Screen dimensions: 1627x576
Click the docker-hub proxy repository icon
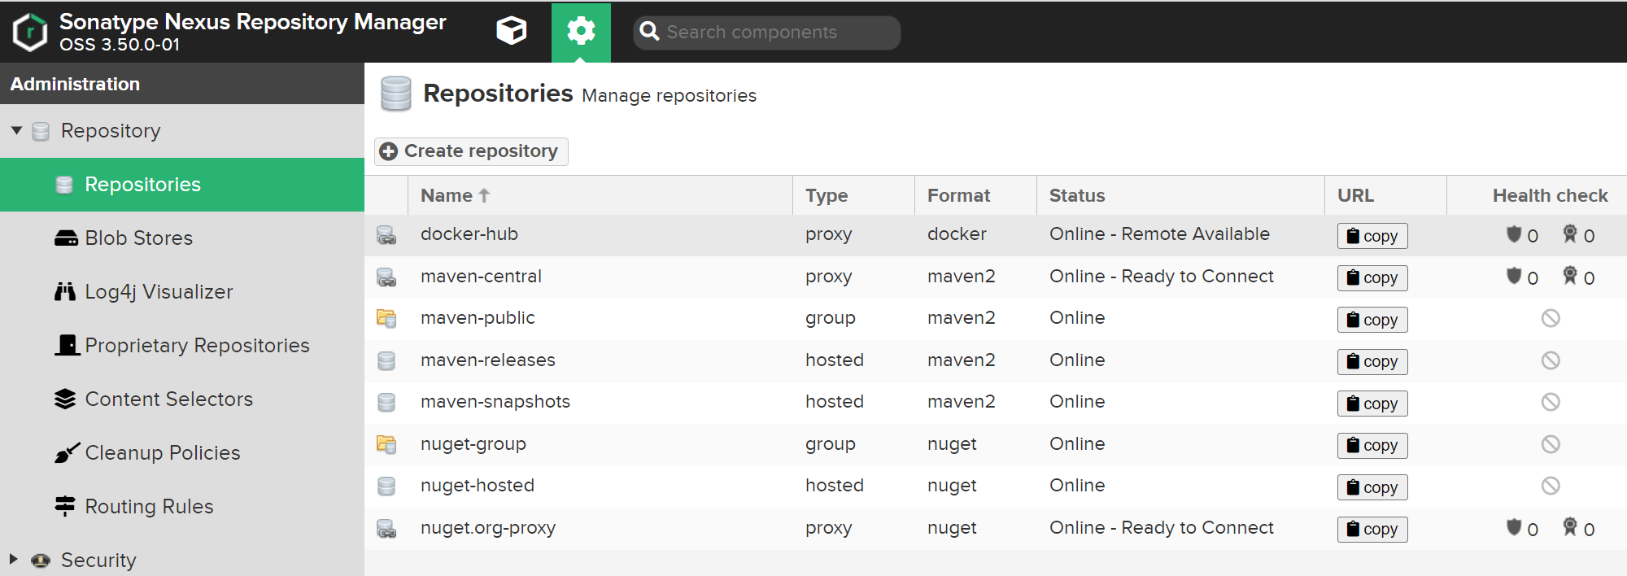coord(386,235)
